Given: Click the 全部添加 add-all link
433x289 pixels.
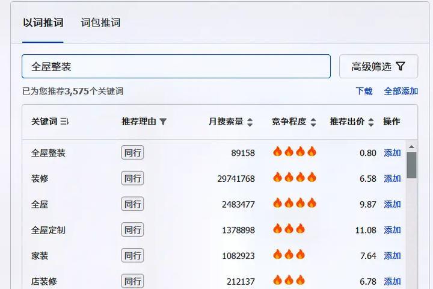Looking at the screenshot, I should pyautogui.click(x=401, y=91).
